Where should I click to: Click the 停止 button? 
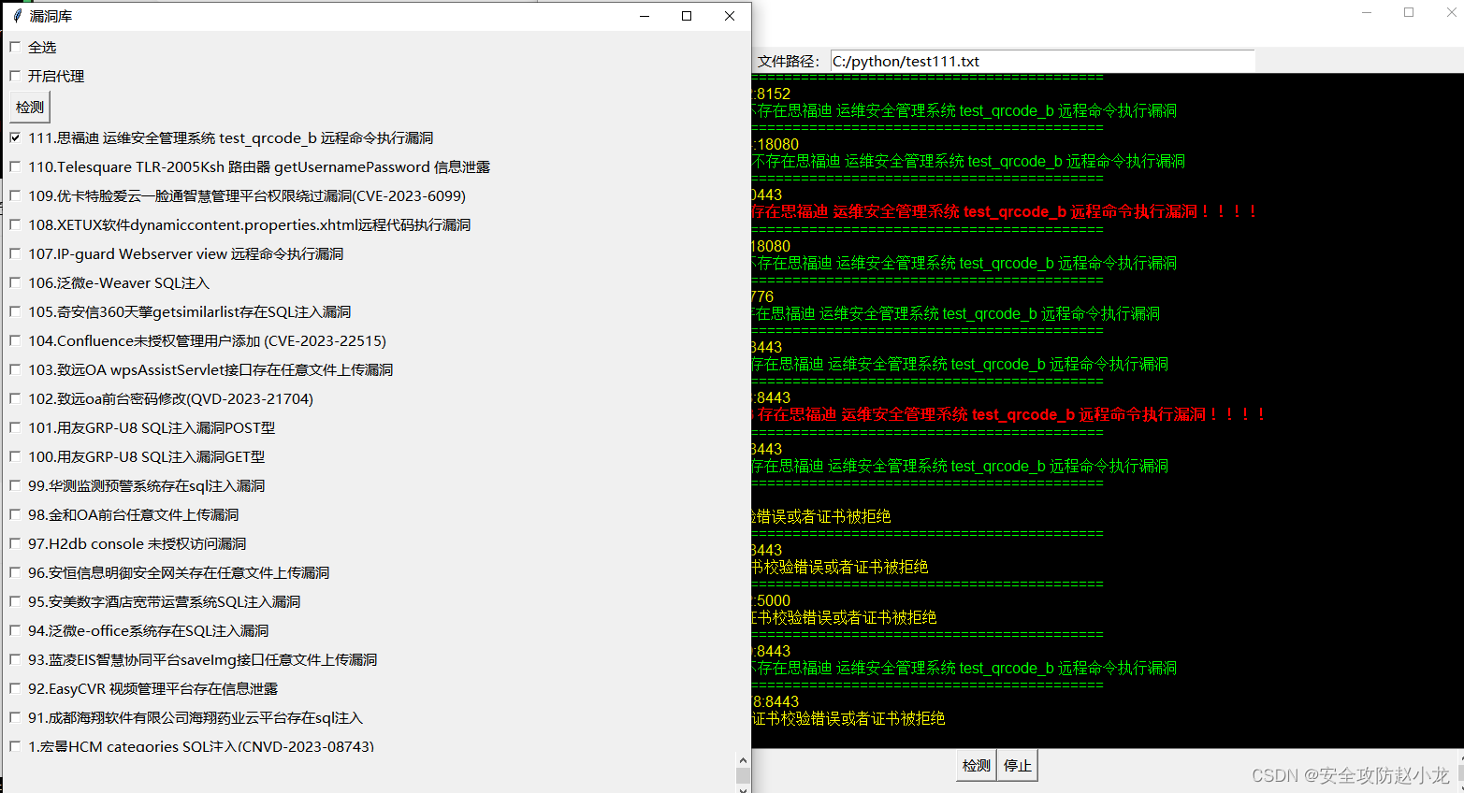[x=1018, y=765]
